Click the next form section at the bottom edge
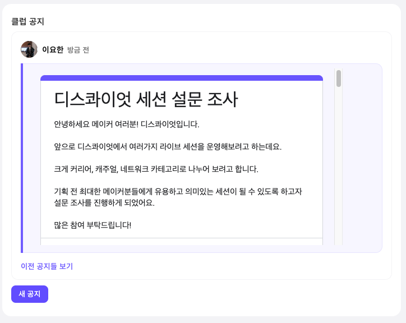The image size is (406, 323). [182, 241]
